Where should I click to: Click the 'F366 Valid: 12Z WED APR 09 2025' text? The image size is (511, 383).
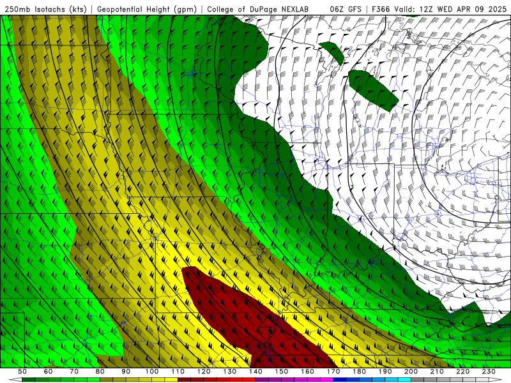[439, 9]
